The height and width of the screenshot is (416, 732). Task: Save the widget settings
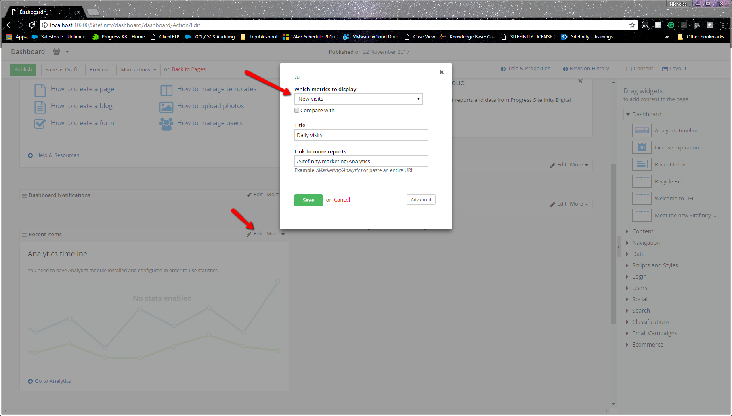pyautogui.click(x=308, y=200)
